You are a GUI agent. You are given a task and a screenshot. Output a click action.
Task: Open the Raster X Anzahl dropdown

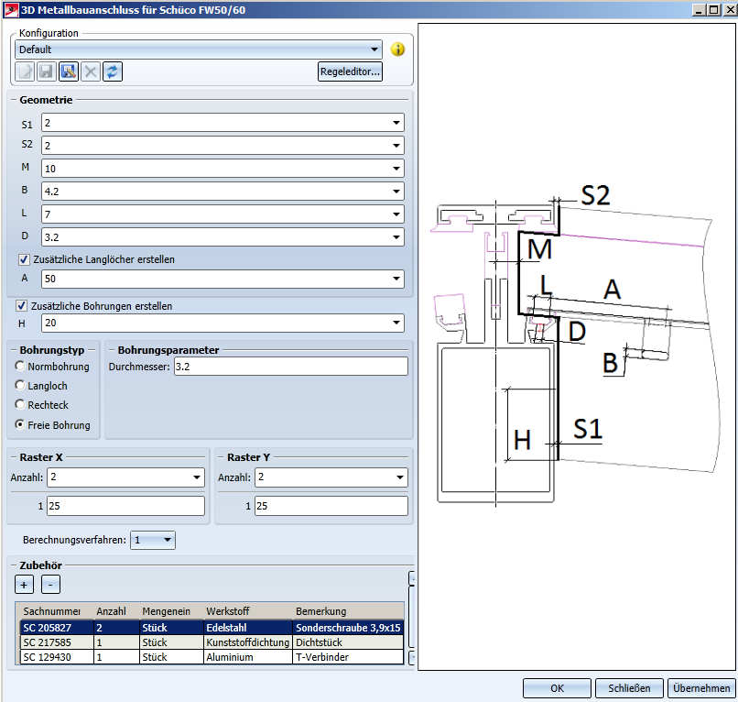pos(197,477)
